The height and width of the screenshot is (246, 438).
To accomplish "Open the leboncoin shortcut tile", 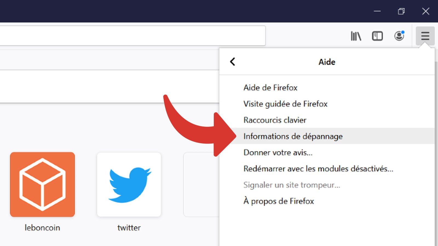I will tap(42, 184).
